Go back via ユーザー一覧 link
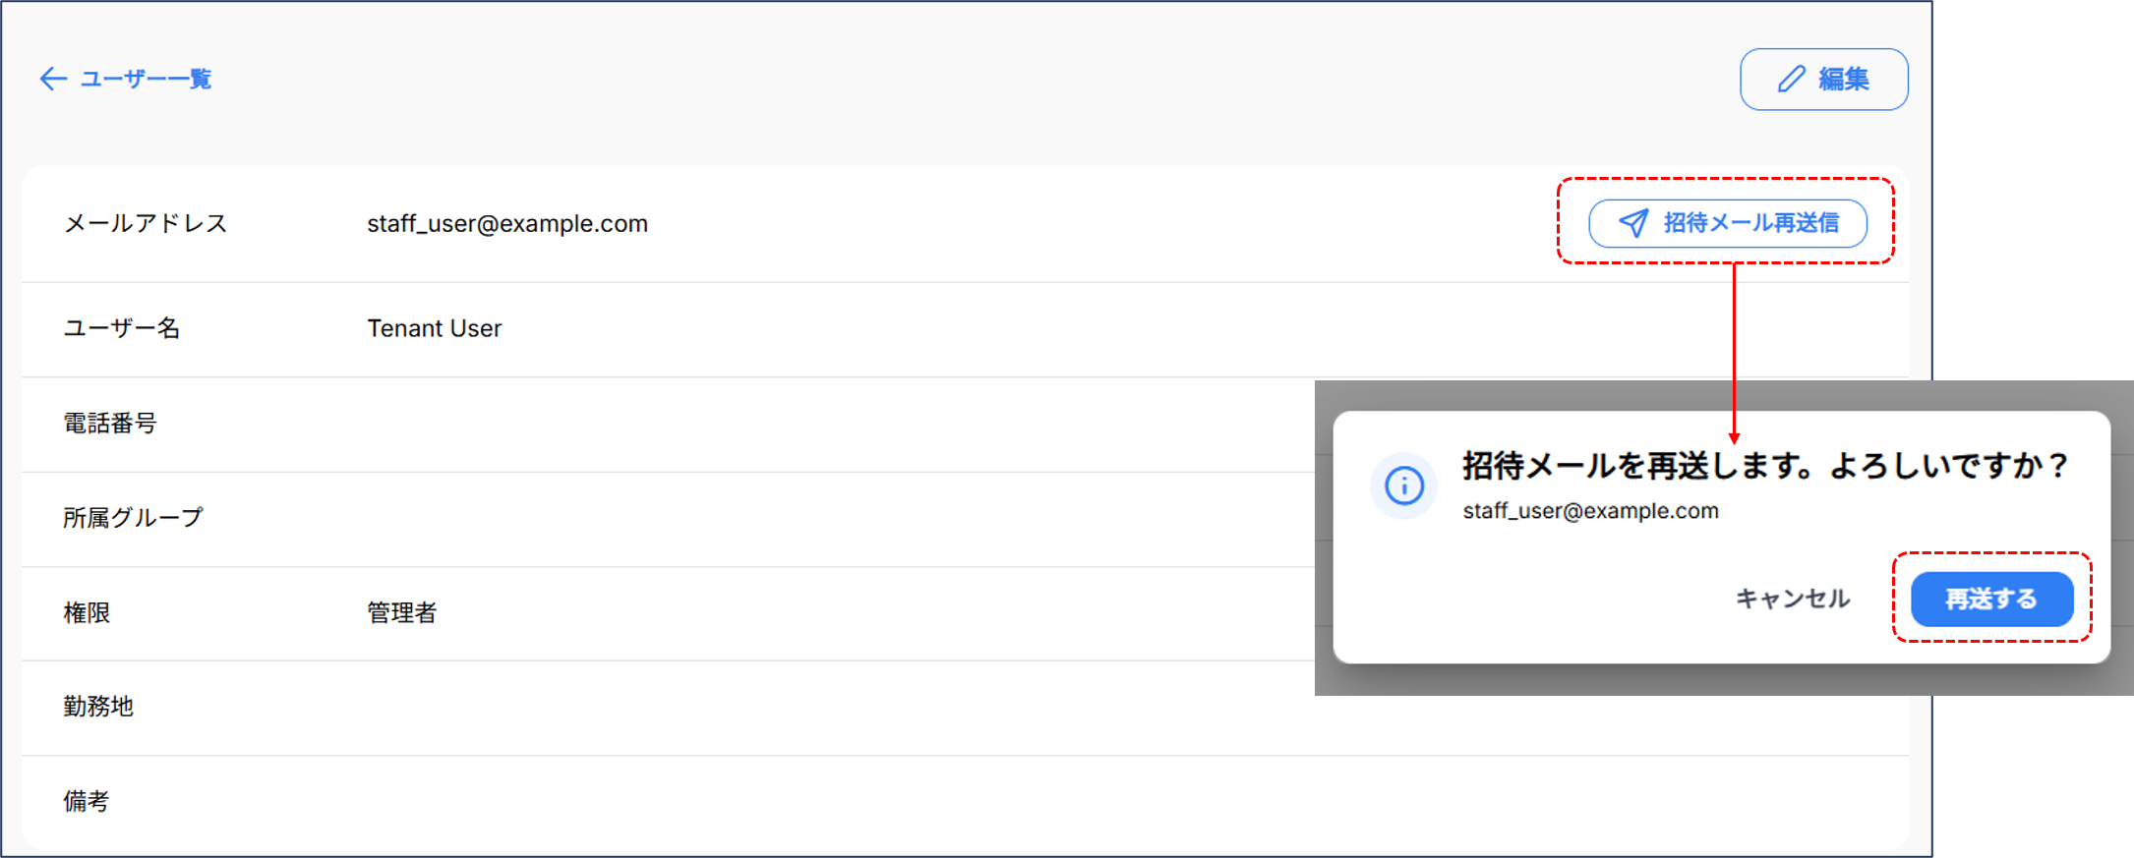This screenshot has width=2134, height=858. pyautogui.click(x=126, y=79)
